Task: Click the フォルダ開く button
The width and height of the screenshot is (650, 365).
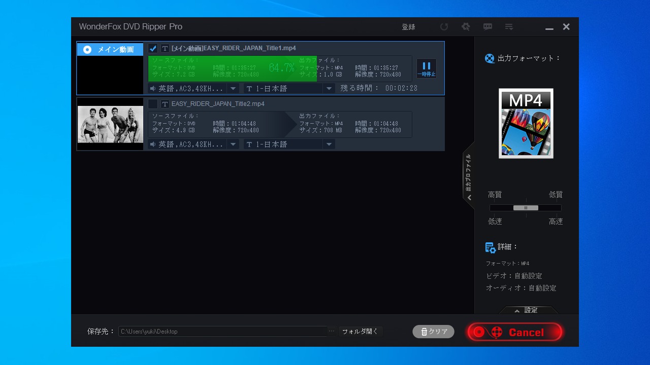Action: [360, 332]
